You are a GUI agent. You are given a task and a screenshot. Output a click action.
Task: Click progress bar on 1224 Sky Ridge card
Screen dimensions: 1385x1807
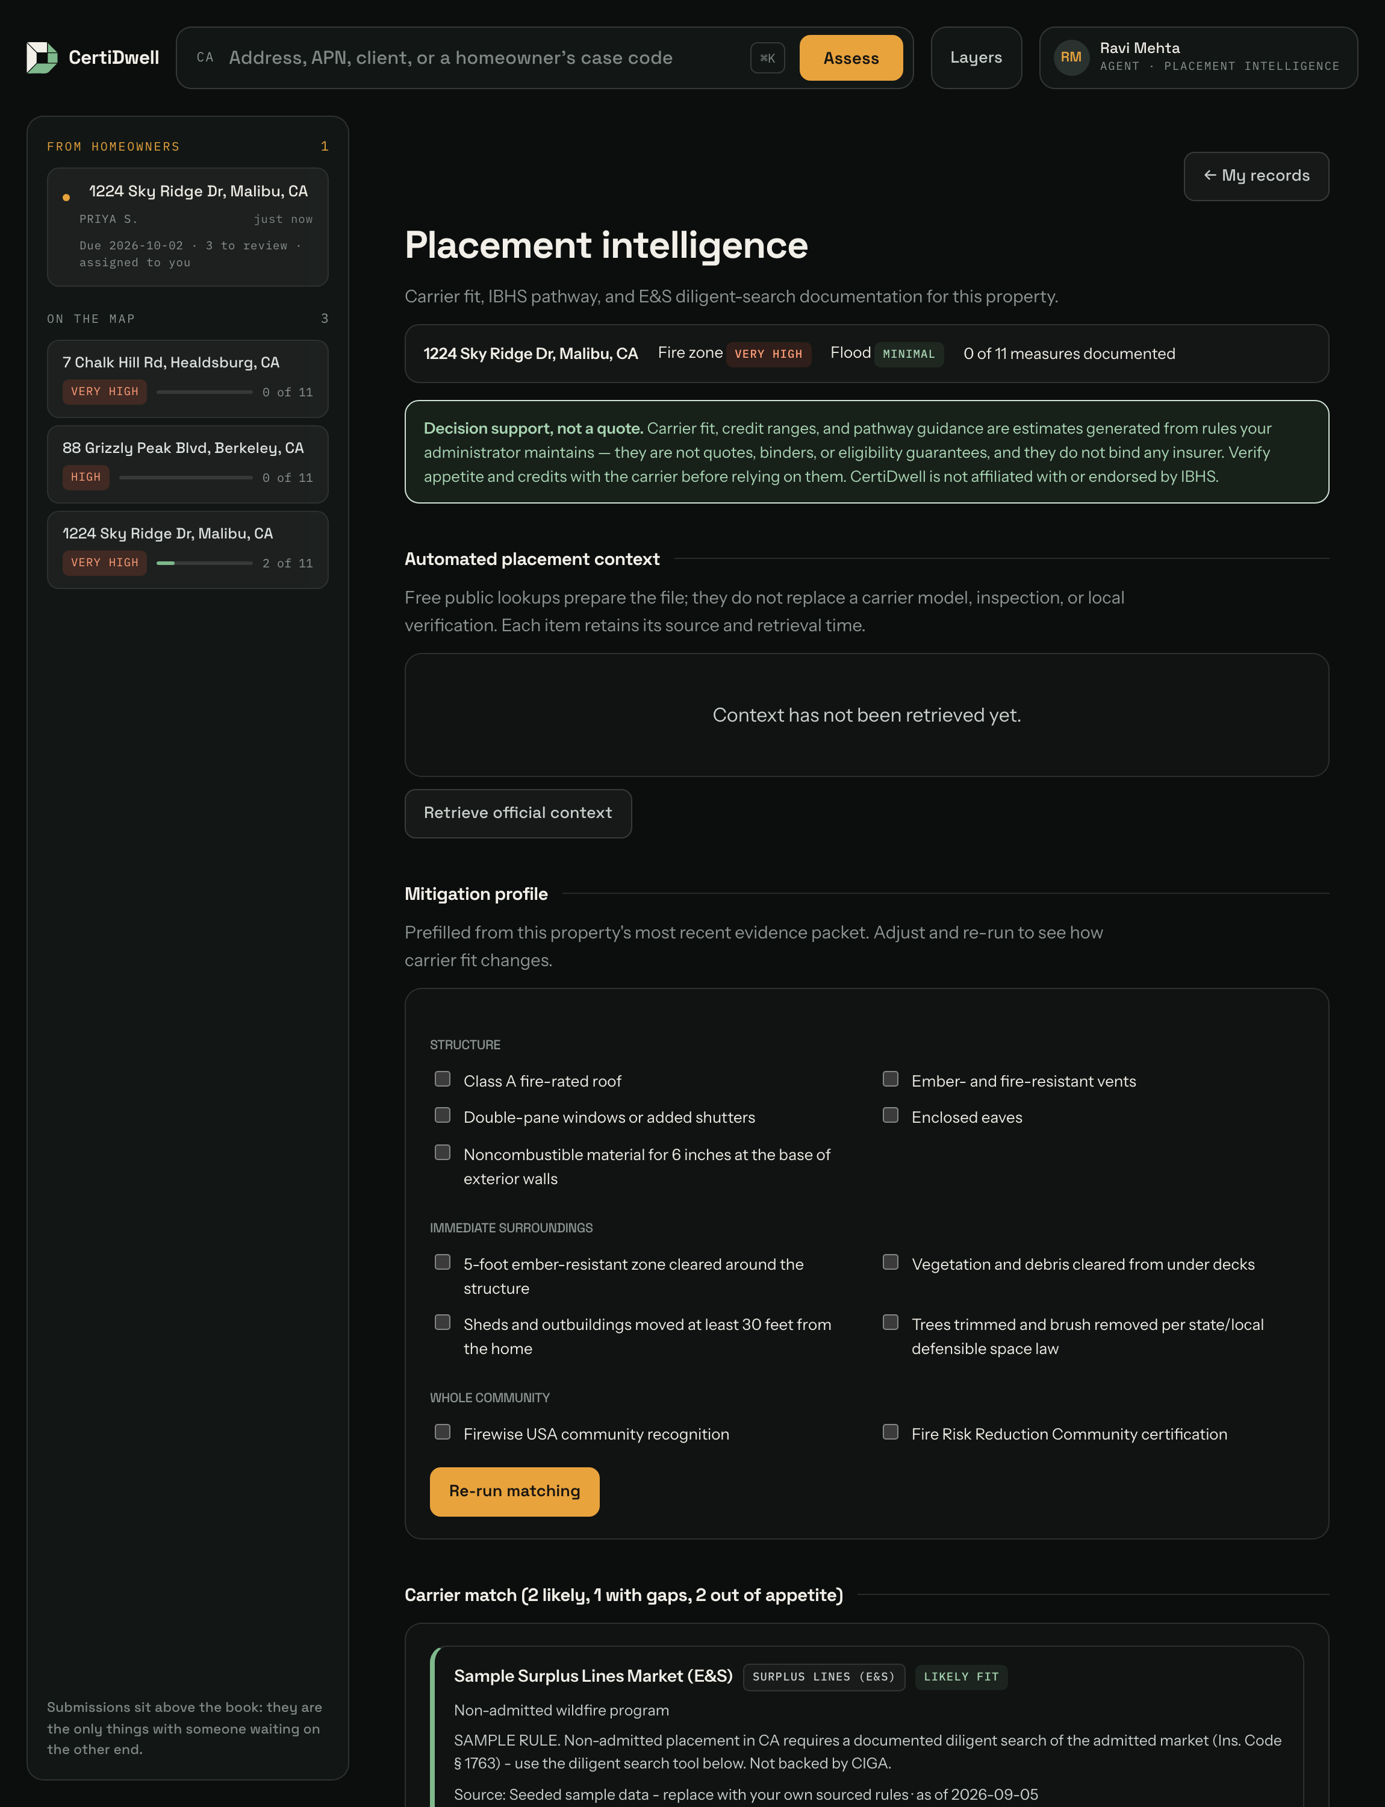(205, 563)
